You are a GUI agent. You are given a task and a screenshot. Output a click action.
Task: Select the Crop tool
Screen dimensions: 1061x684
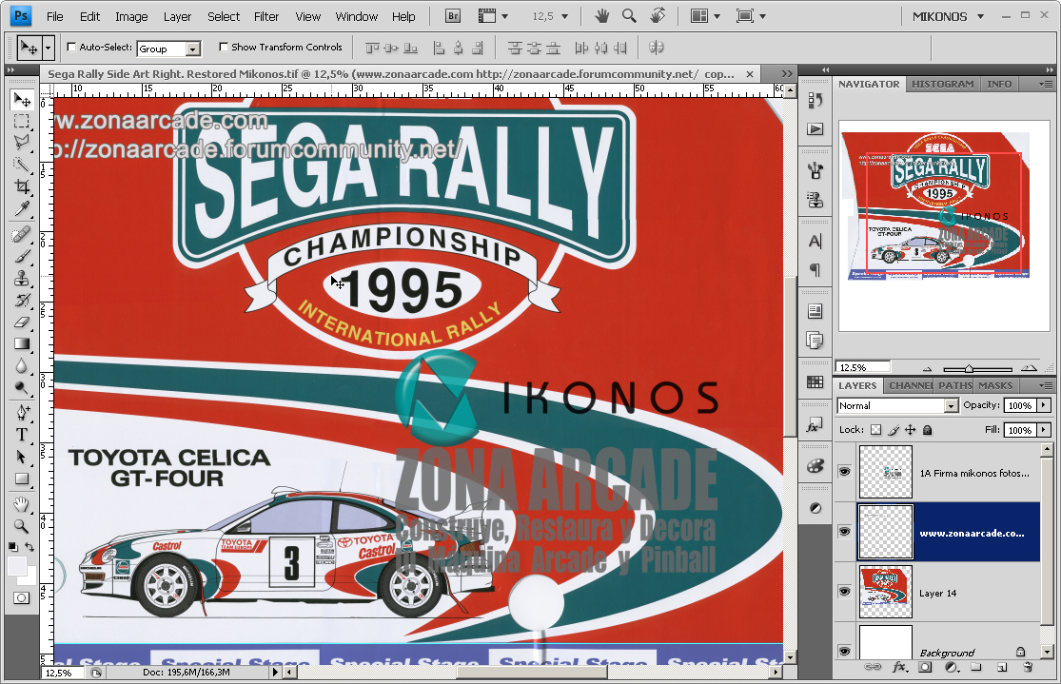(x=22, y=186)
